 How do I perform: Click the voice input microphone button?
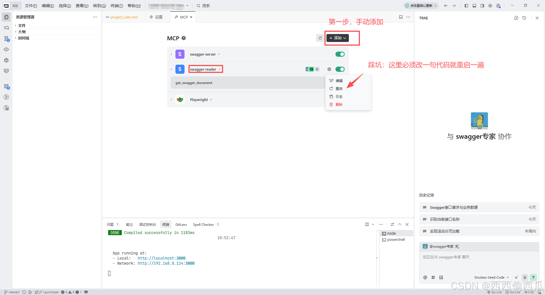(x=525, y=277)
